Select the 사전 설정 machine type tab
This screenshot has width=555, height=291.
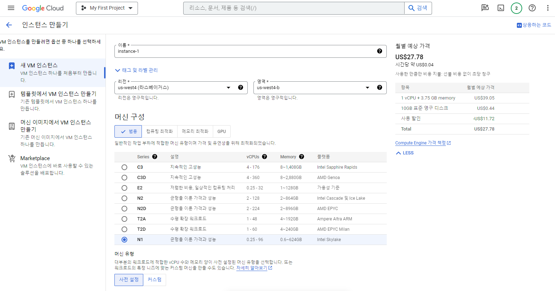tap(129, 280)
